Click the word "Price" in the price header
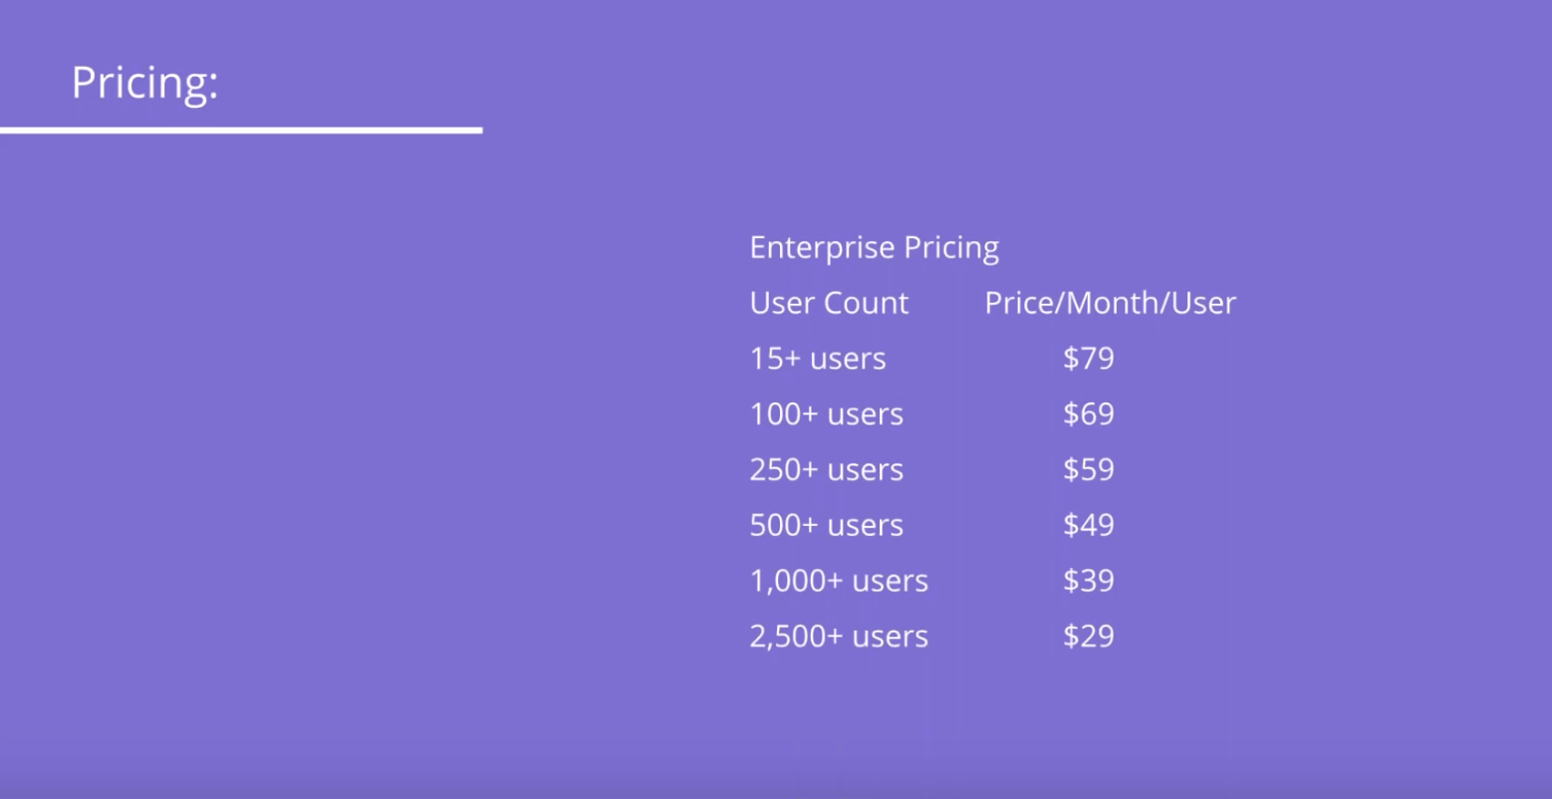The width and height of the screenshot is (1552, 799). [x=1021, y=303]
